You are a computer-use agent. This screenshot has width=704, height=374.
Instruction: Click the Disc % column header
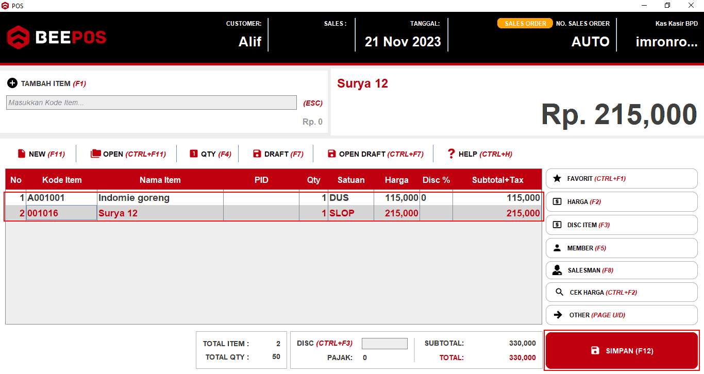click(x=437, y=180)
